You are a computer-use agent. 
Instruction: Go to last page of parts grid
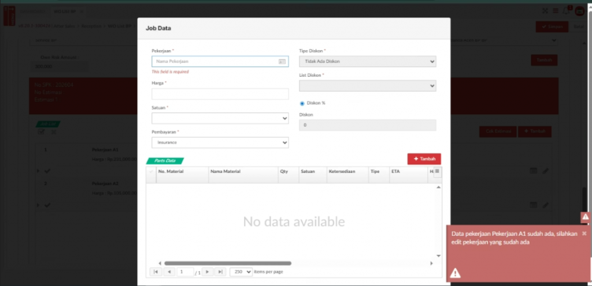pyautogui.click(x=220, y=272)
